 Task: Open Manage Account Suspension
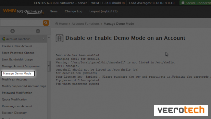click(21, 66)
